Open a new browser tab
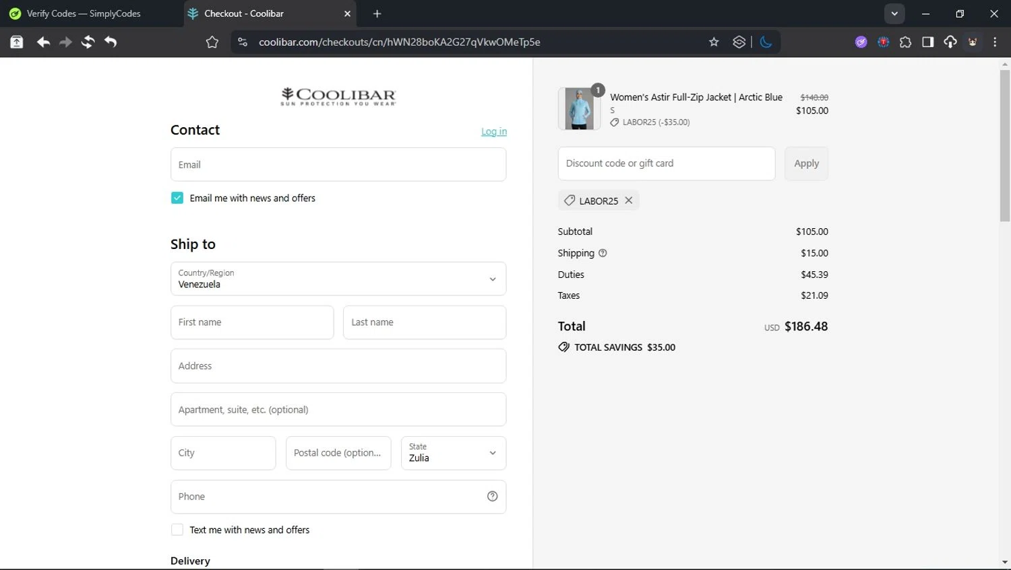Viewport: 1011px width, 570px height. click(x=377, y=13)
